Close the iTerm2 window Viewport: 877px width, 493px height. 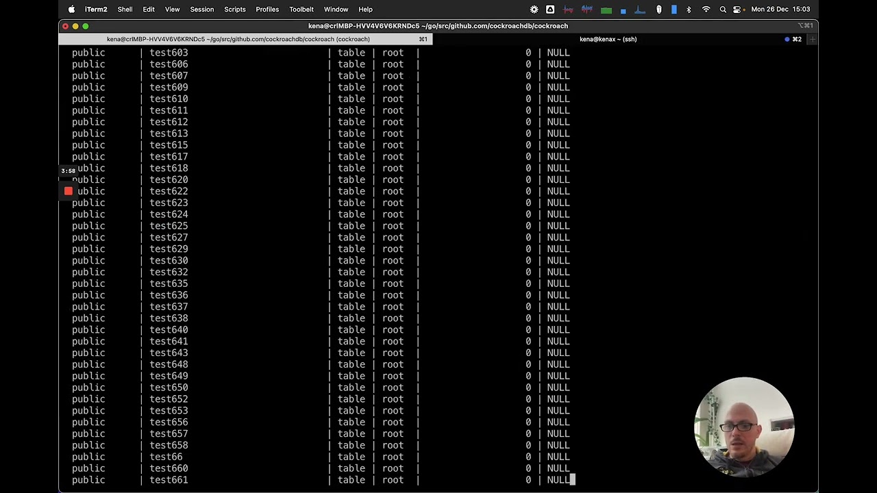point(65,26)
